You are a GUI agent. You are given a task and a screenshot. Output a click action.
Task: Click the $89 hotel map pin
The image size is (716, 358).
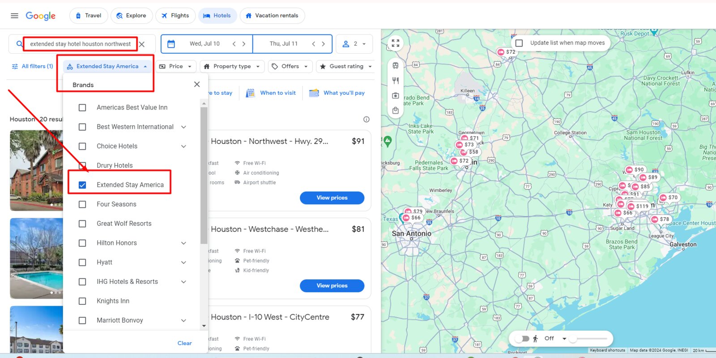click(x=649, y=177)
